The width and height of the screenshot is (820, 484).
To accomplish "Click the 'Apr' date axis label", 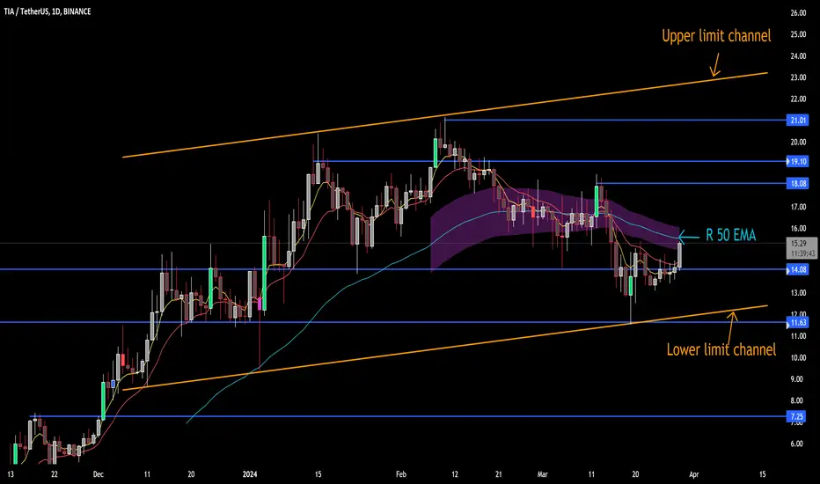I will coord(694,474).
